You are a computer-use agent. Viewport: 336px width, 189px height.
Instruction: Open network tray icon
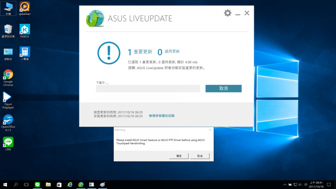295,184
